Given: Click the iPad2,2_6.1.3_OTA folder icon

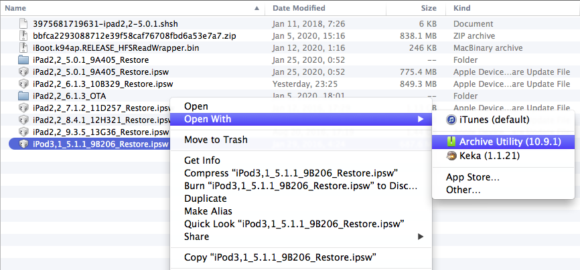Looking at the screenshot, I should (x=23, y=96).
